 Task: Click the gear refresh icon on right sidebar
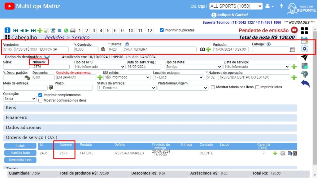point(305,48)
